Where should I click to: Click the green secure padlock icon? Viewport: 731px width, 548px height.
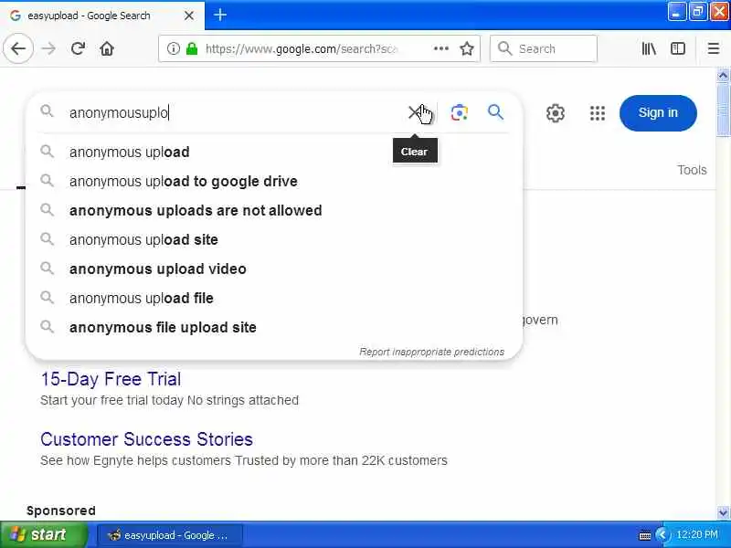pyautogui.click(x=192, y=48)
